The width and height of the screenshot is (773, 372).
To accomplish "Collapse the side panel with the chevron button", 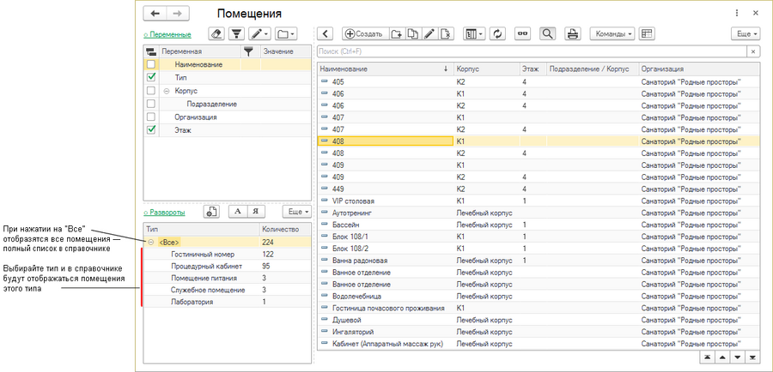I will point(326,33).
